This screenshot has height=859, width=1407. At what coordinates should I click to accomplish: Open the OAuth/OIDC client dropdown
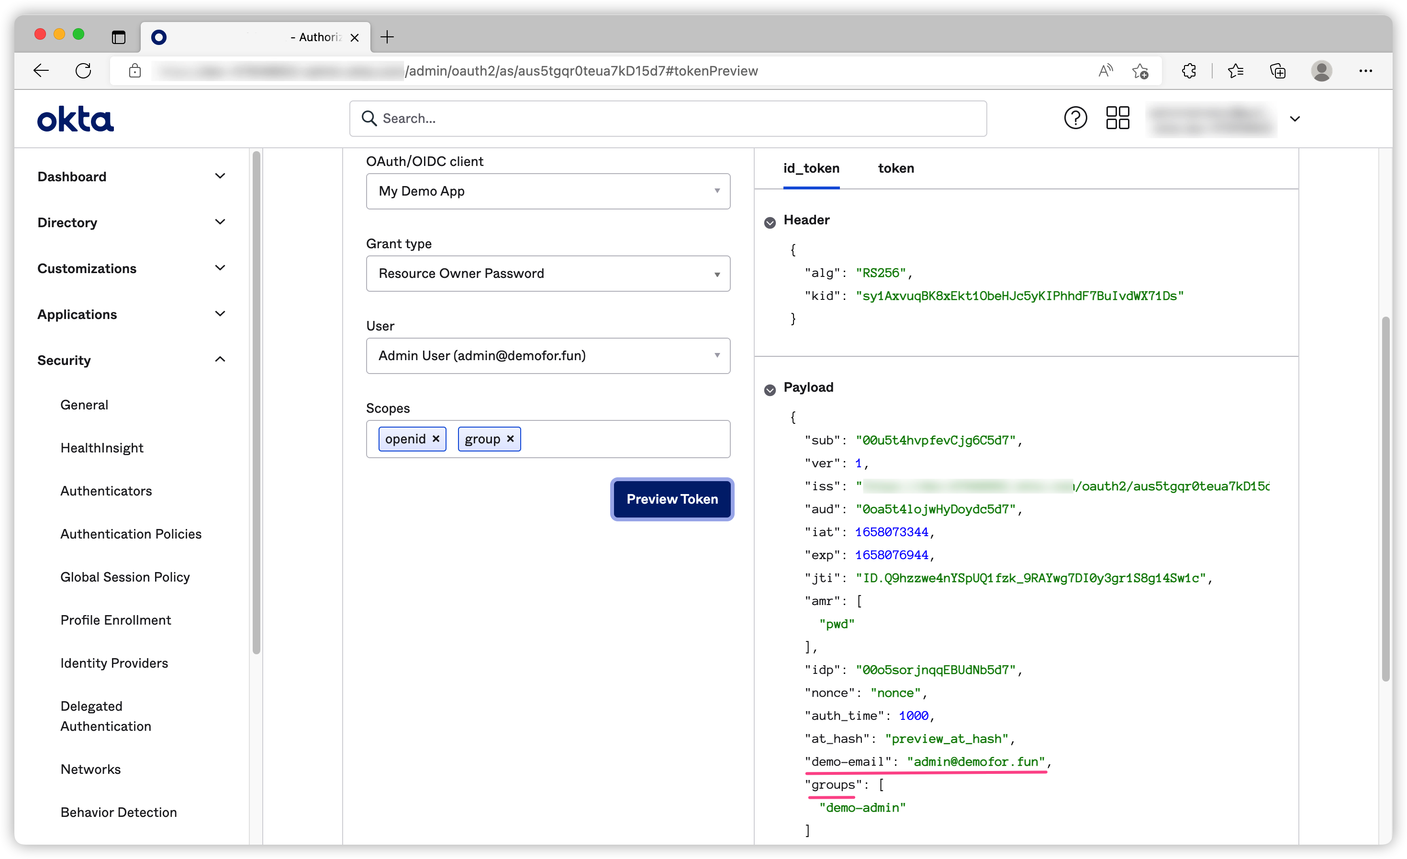coord(547,191)
